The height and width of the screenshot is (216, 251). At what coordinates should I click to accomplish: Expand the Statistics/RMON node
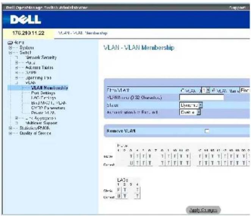10,128
